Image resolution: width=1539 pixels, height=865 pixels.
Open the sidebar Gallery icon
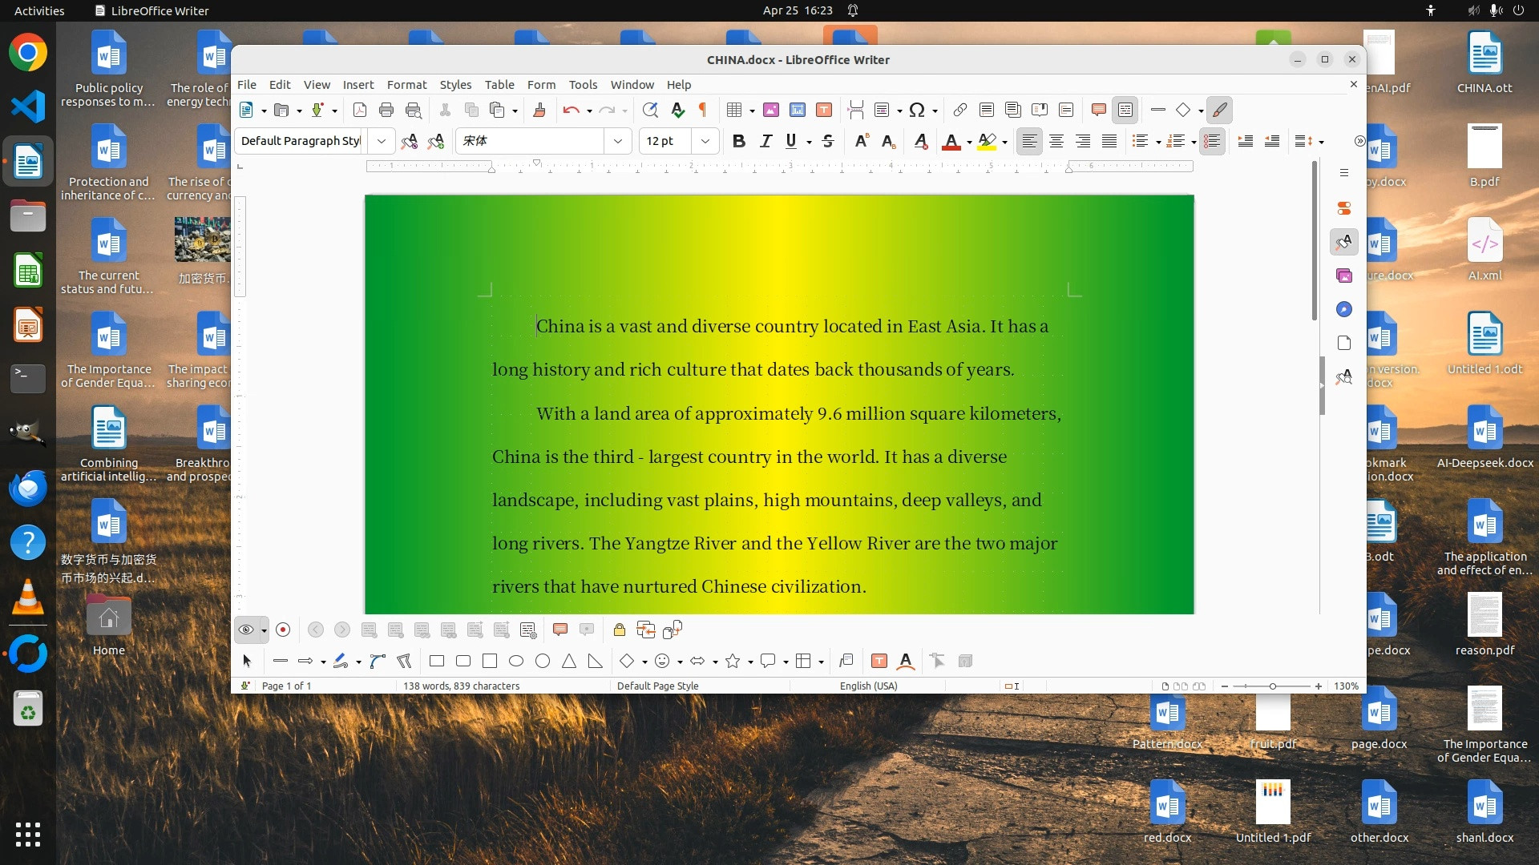point(1344,276)
